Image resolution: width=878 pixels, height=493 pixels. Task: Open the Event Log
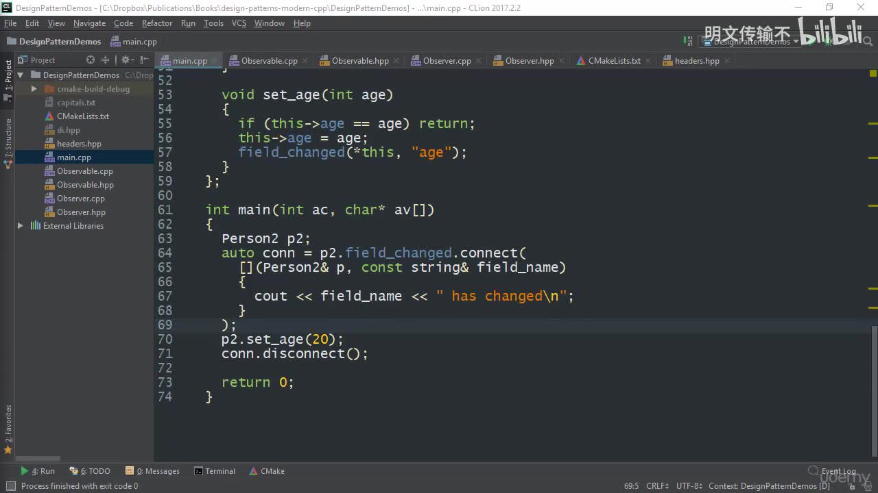832,471
